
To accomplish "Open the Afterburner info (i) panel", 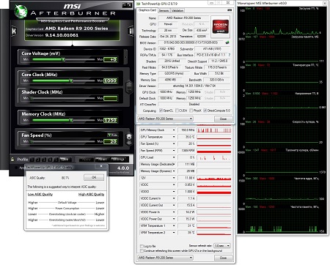I will click(x=131, y=31).
